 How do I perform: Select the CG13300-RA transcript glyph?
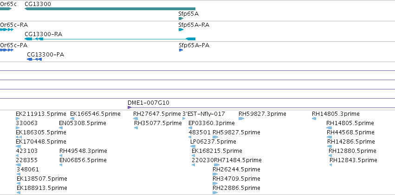110,39
